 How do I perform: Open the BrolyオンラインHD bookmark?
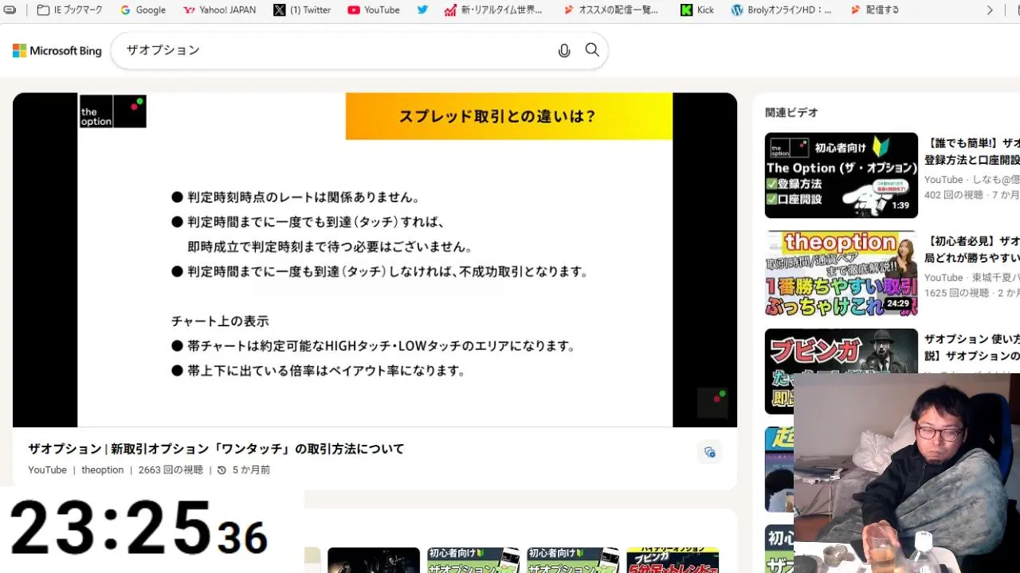pos(781,10)
